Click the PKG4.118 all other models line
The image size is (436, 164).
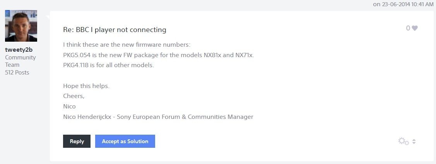tap(108, 65)
